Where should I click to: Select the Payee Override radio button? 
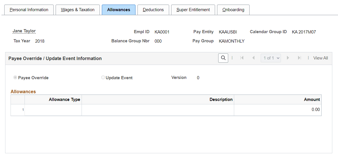pos(15,77)
